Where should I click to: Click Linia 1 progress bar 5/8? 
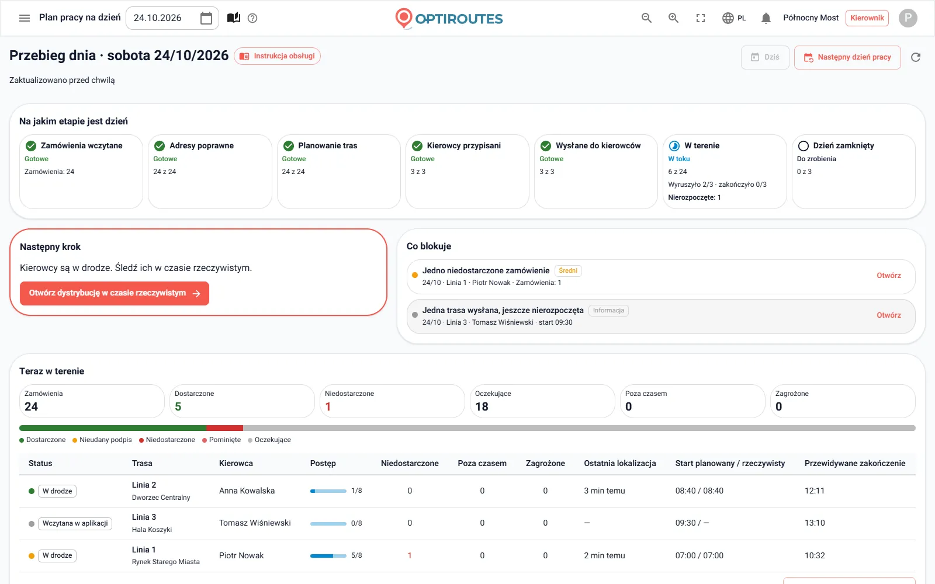328,556
